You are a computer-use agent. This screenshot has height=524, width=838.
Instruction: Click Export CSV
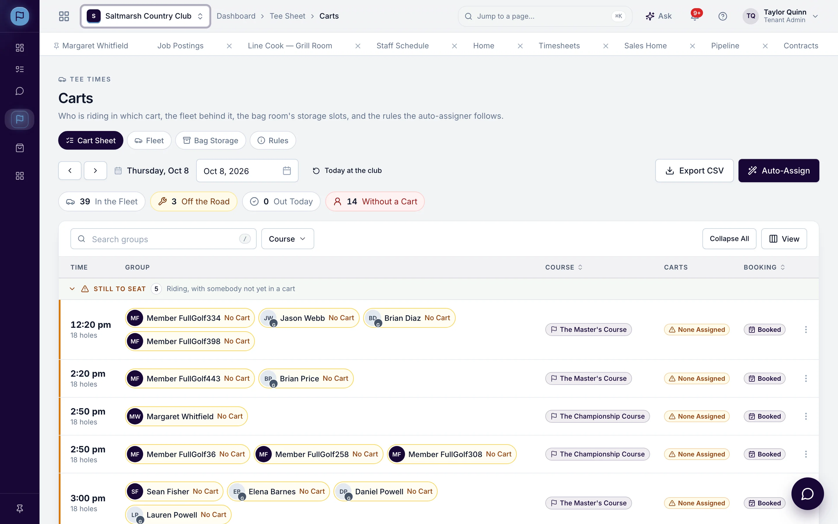coord(694,171)
